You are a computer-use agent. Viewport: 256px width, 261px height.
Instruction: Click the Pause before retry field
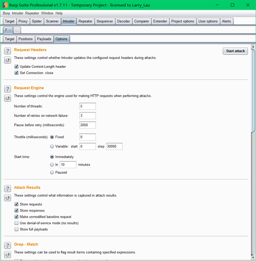(x=87, y=125)
